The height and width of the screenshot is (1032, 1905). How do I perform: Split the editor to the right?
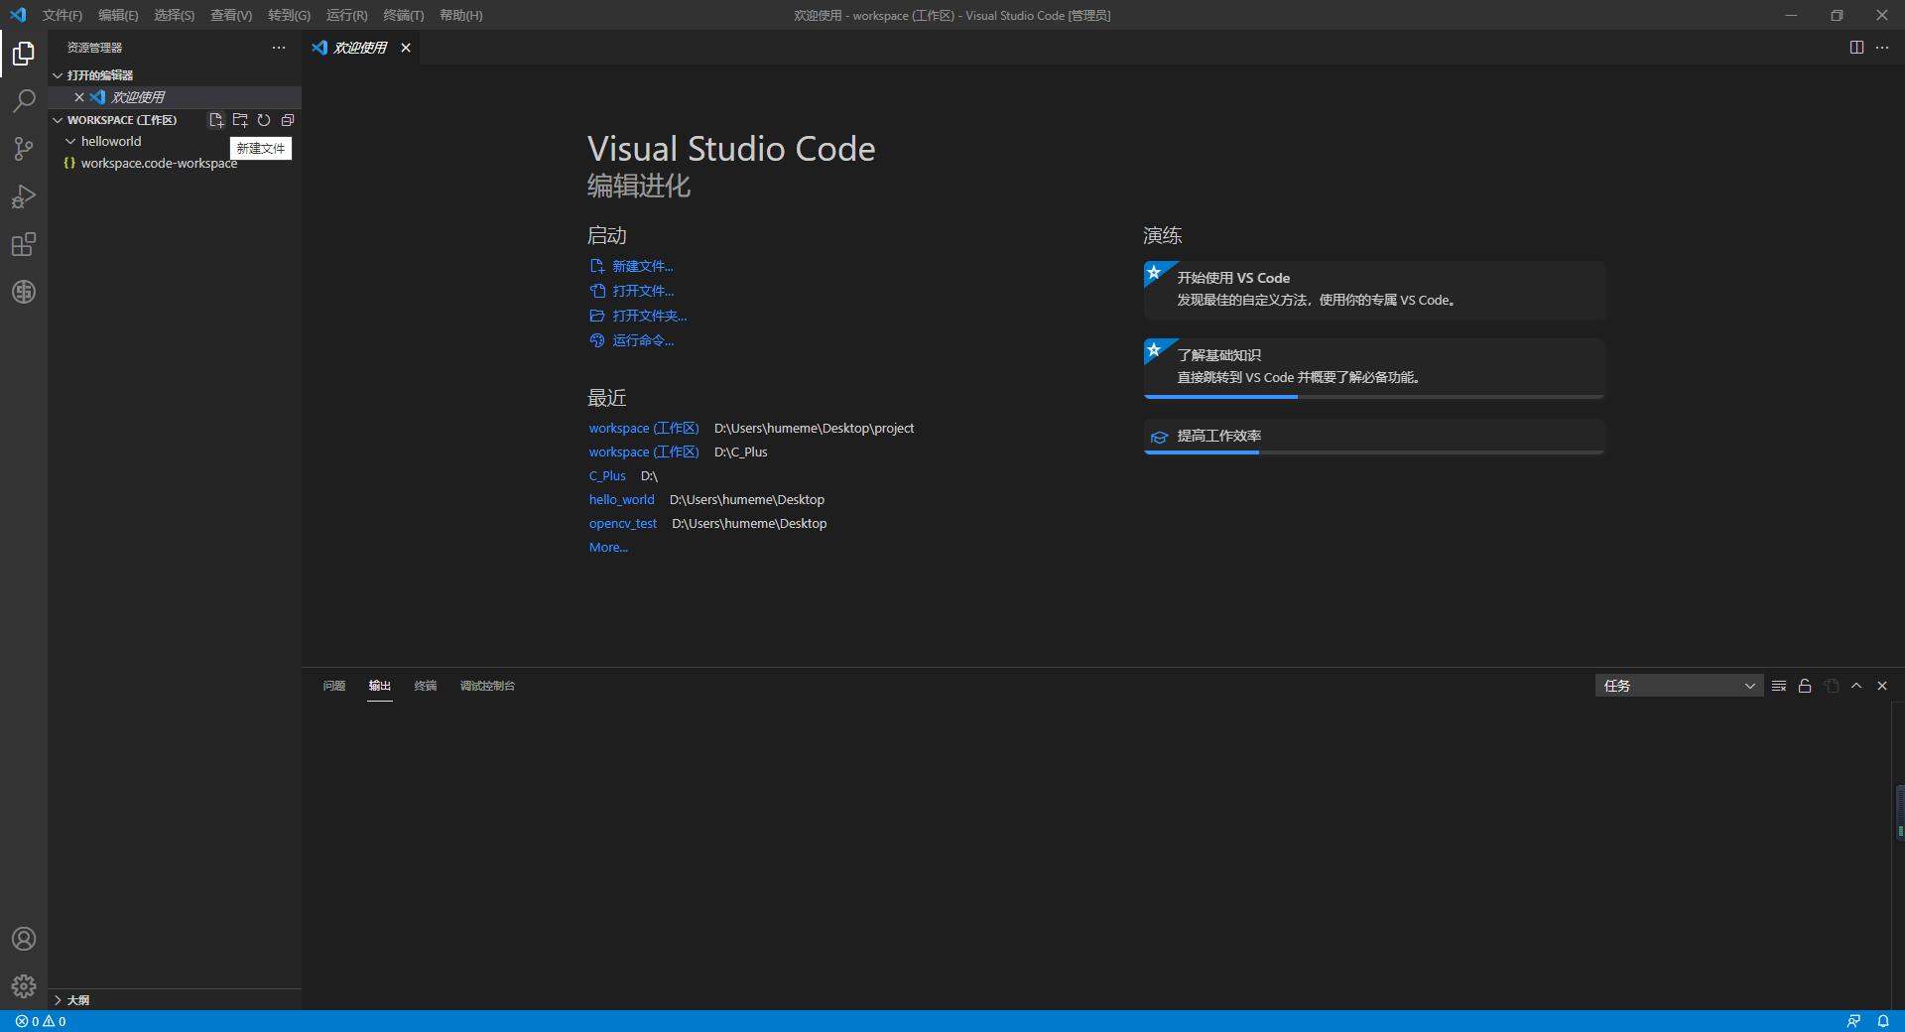(x=1856, y=48)
